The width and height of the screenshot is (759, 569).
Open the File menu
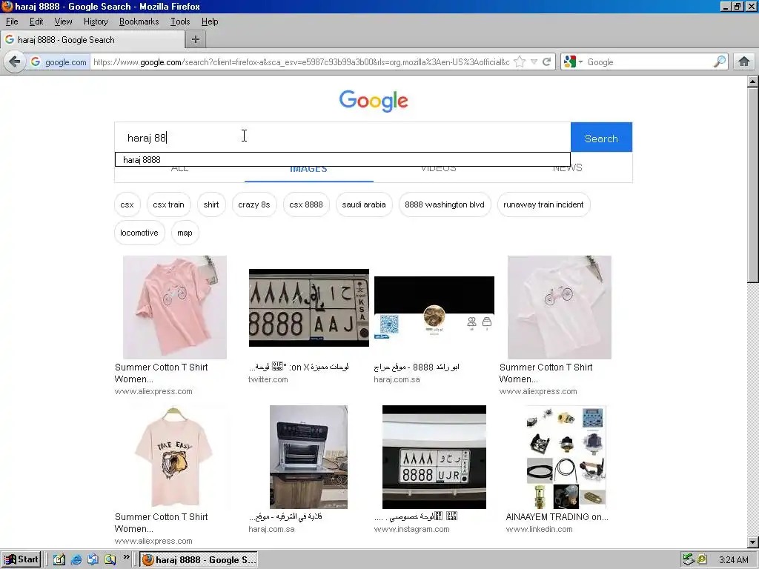tap(12, 21)
